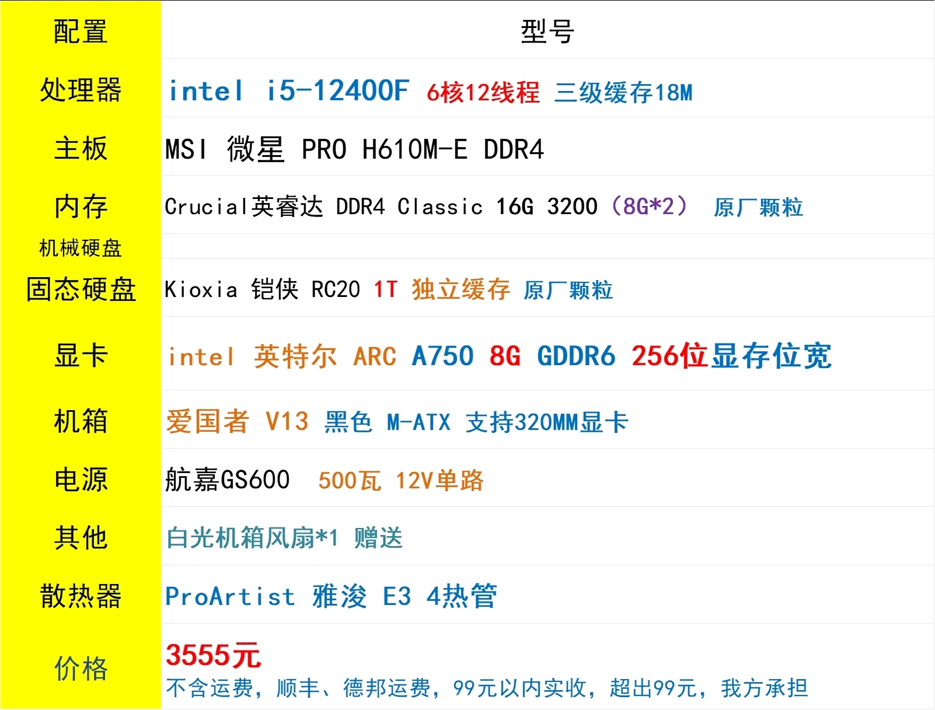Click the orange 独立缓存 text
Viewport: 935px width, 710px height.
tap(461, 289)
